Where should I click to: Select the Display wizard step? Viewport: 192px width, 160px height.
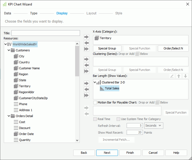coord(62,13)
